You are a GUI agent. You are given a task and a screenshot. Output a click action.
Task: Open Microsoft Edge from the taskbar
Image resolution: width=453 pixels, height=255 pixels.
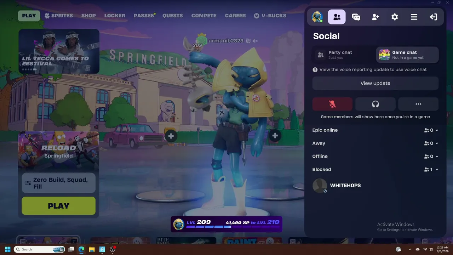pos(81,249)
